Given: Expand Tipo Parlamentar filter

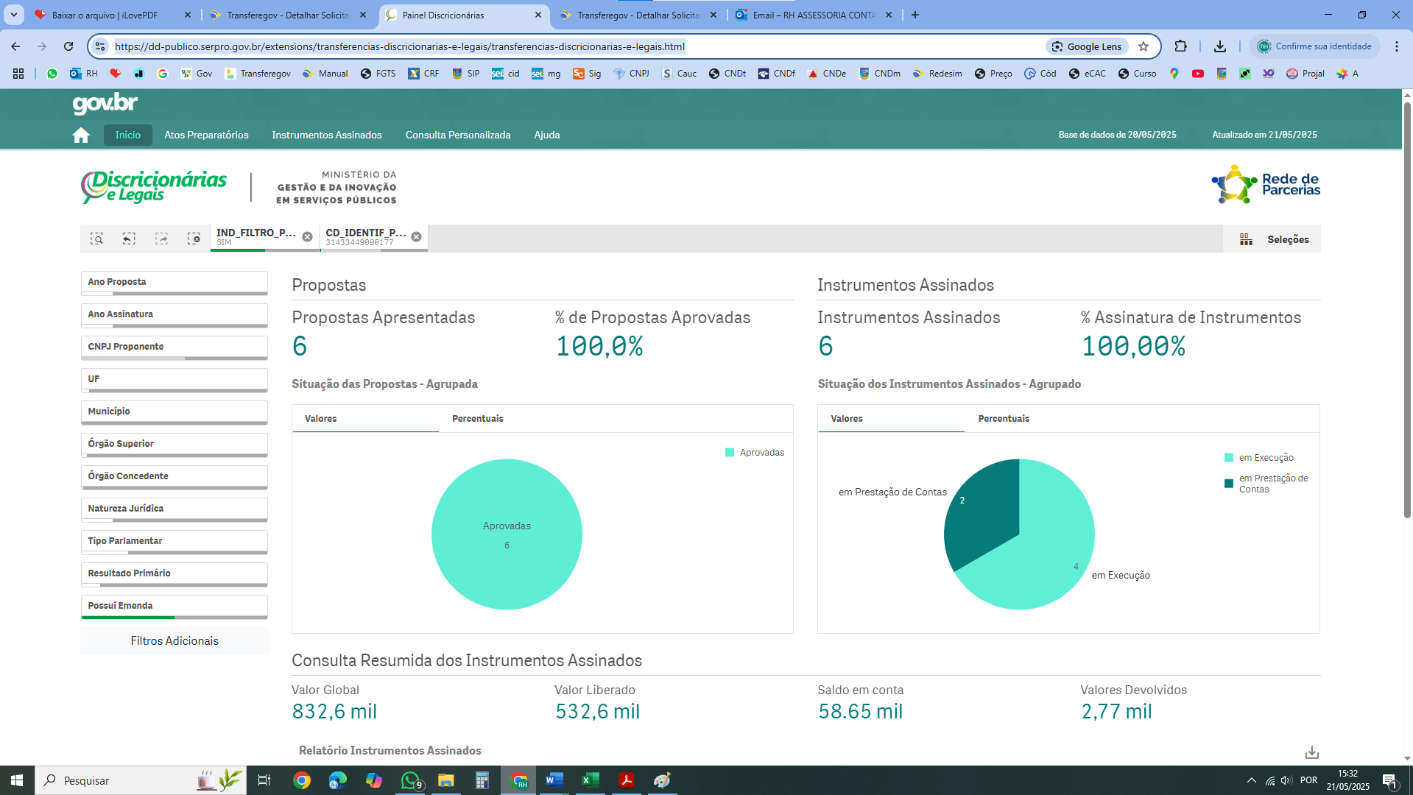Looking at the screenshot, I should click(x=175, y=542).
